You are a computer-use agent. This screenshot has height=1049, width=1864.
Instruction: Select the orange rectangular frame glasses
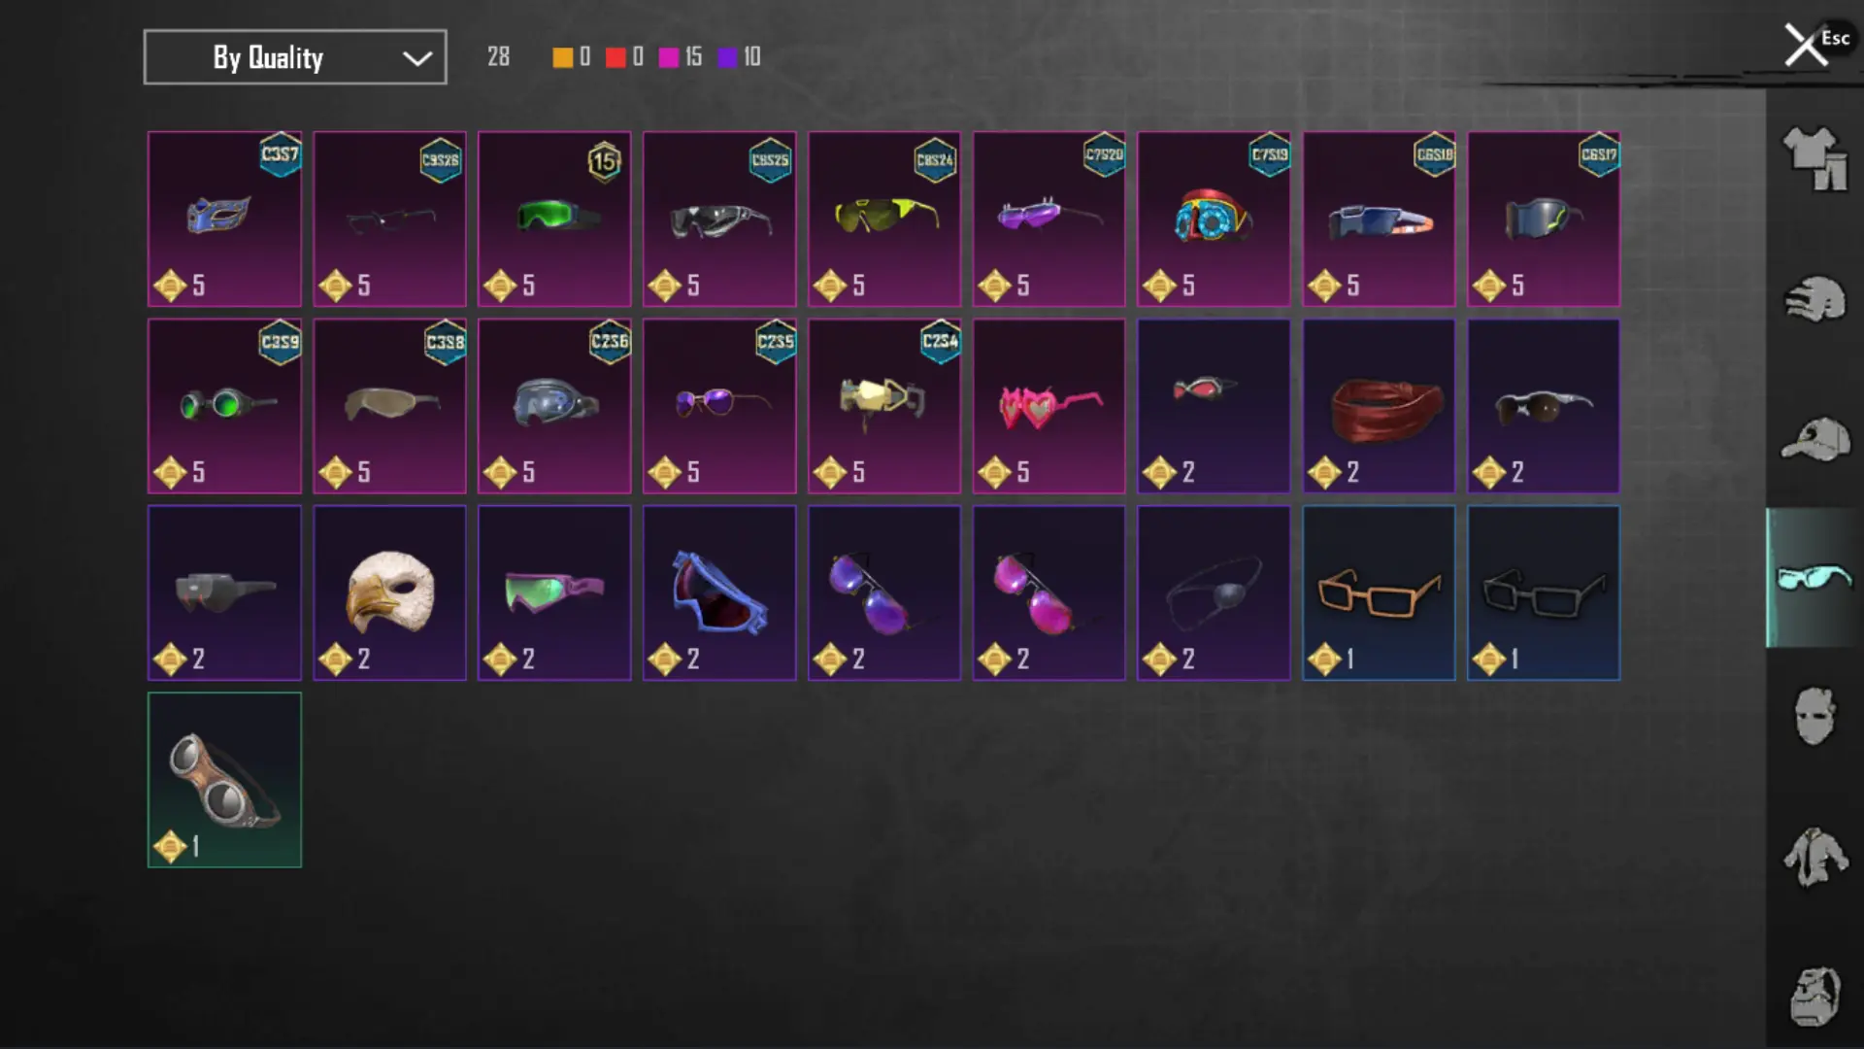coord(1379,592)
